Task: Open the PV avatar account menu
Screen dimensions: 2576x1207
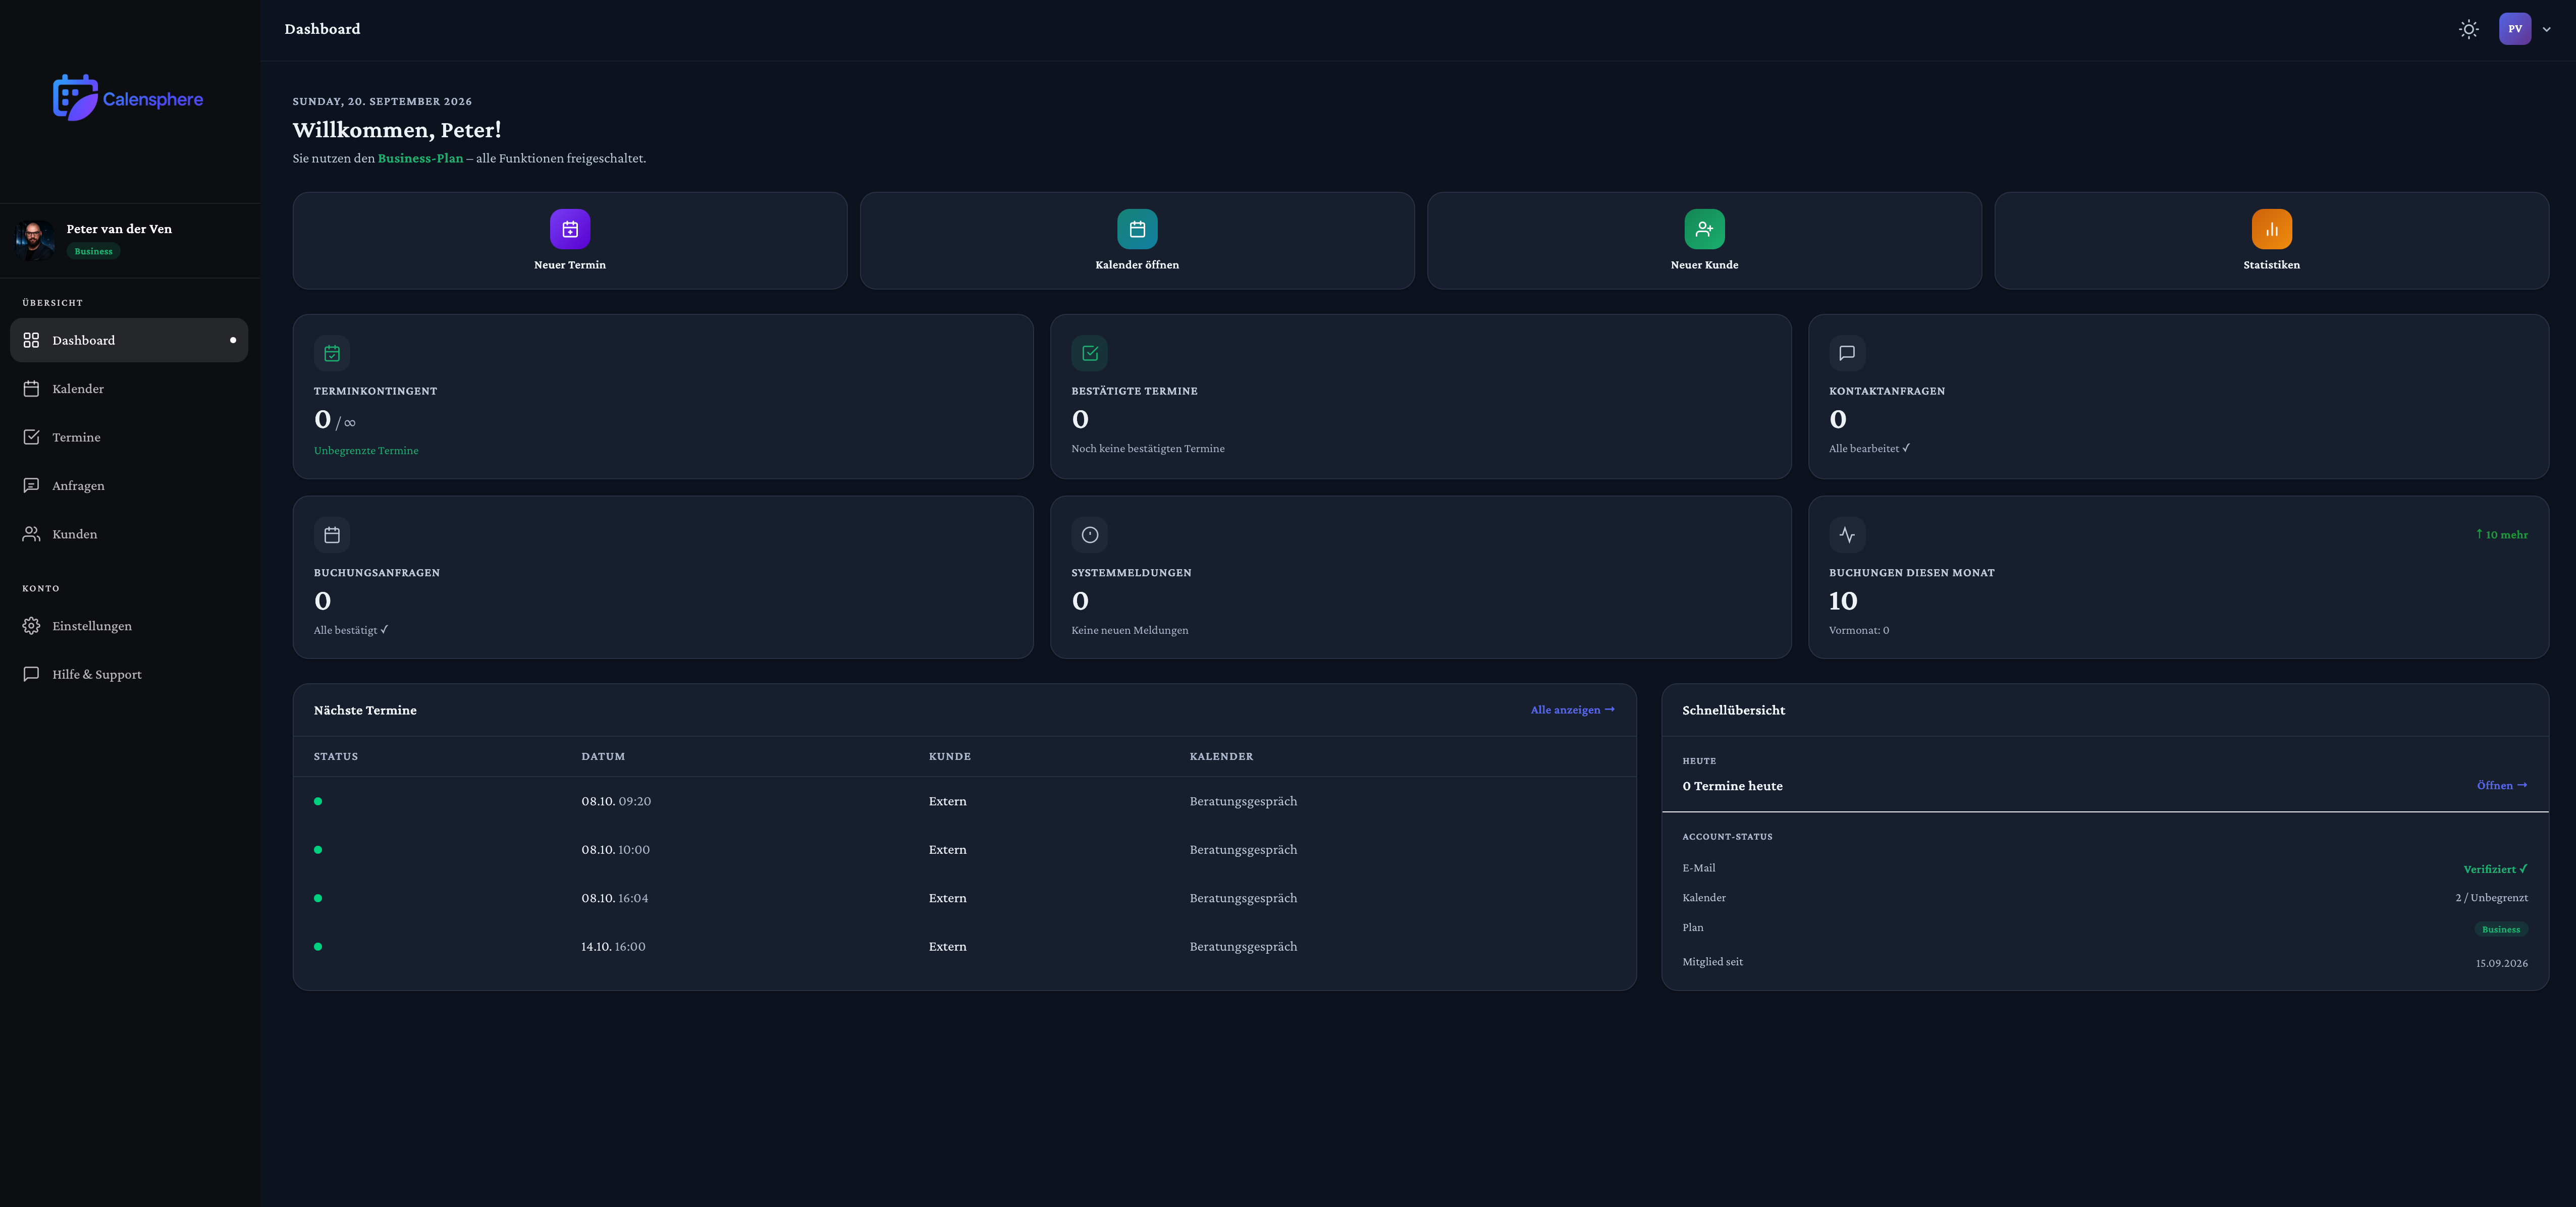Action: tap(2514, 29)
